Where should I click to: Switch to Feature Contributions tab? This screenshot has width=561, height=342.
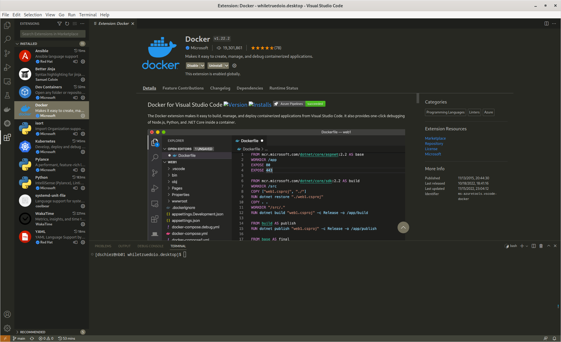[x=183, y=88]
